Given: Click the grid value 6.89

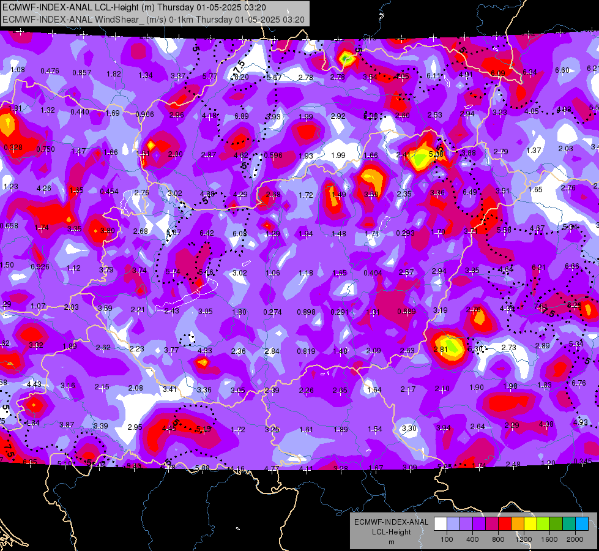Looking at the screenshot, I should pos(242,116).
